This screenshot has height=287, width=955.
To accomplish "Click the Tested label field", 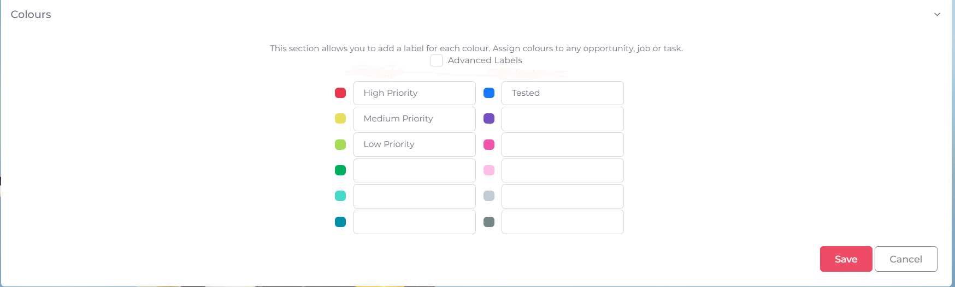I will point(562,93).
